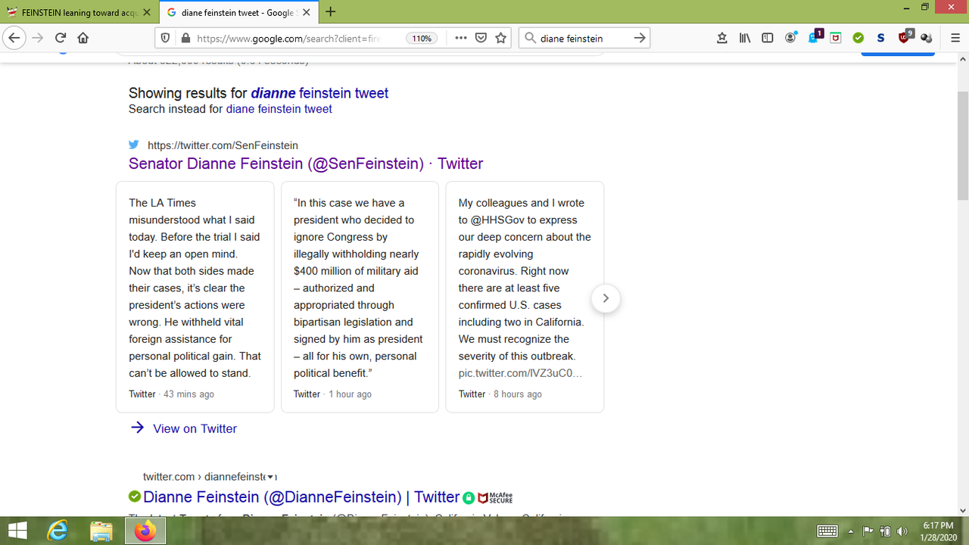Show next tweets with carousel arrow

click(605, 298)
